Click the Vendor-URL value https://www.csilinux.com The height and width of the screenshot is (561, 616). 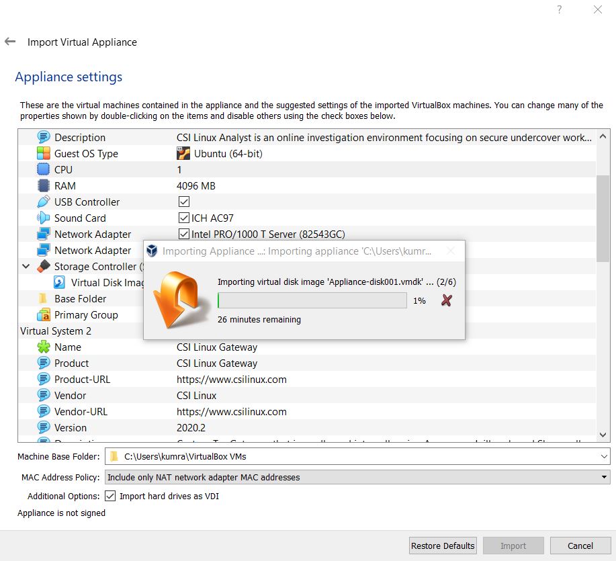tap(231, 411)
